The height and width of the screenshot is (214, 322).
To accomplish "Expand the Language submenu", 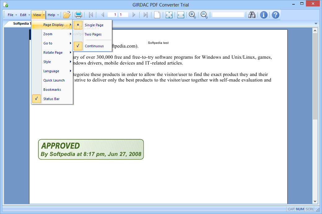I will 52,71.
